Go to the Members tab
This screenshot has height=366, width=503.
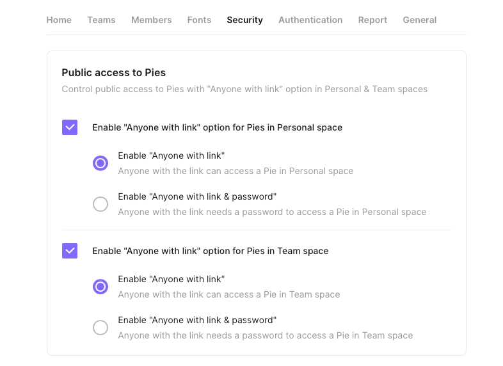coord(151,20)
